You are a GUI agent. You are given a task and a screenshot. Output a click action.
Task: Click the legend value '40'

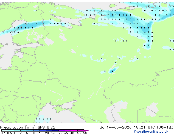pos(72,133)
